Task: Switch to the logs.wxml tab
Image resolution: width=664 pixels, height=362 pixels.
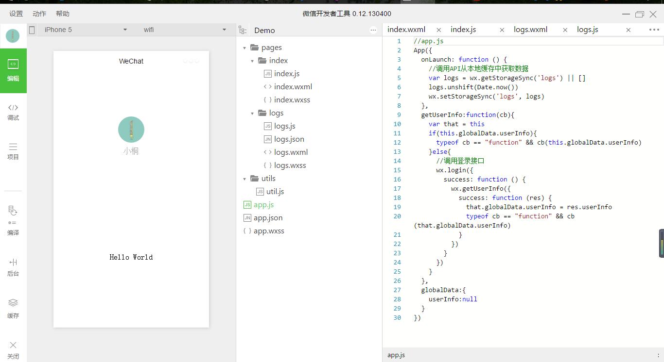Action: pyautogui.click(x=530, y=30)
